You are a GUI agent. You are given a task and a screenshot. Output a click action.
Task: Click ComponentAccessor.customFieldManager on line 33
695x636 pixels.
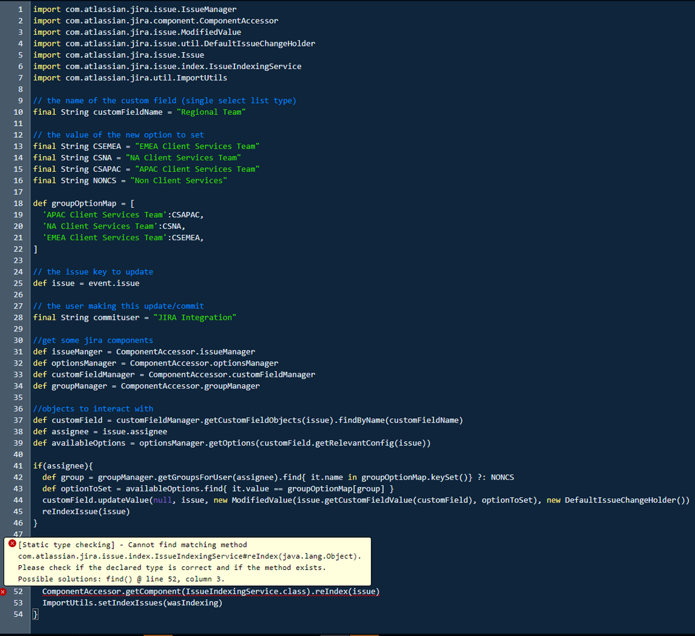pyautogui.click(x=232, y=375)
